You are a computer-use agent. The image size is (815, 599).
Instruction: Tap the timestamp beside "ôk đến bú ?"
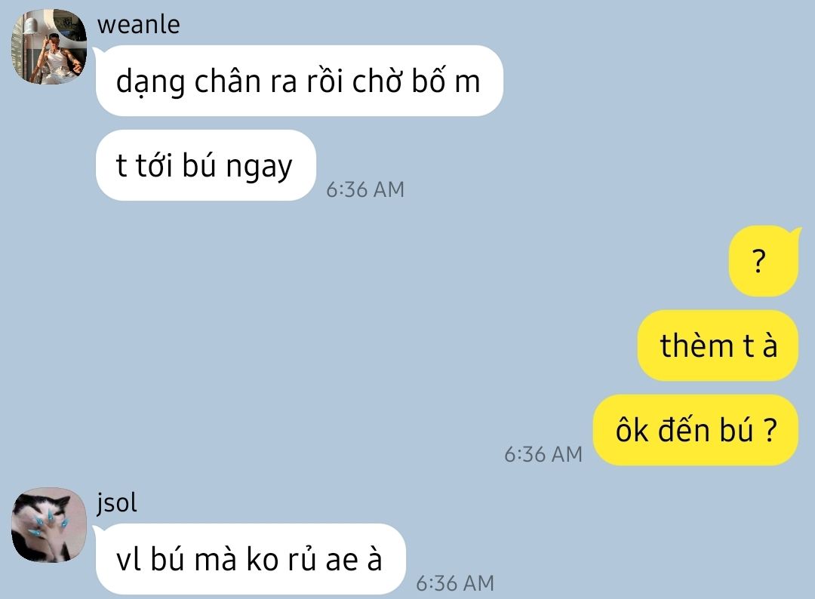(x=543, y=455)
